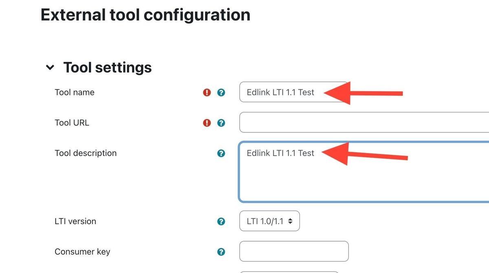489x273 pixels.
Task: Click the Tool description label
Action: pyautogui.click(x=86, y=153)
